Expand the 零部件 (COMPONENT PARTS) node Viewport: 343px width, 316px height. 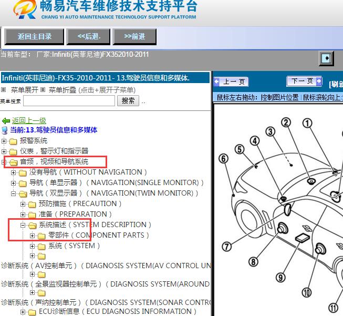coord(32,236)
